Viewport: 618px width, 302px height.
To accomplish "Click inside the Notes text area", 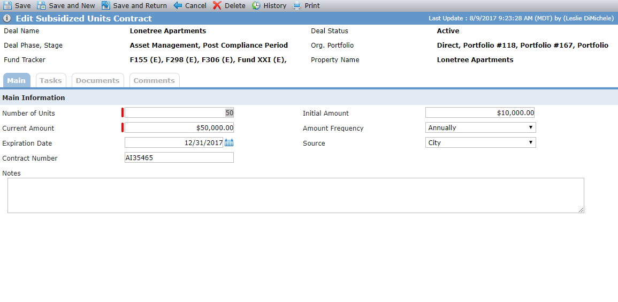I will (x=295, y=195).
